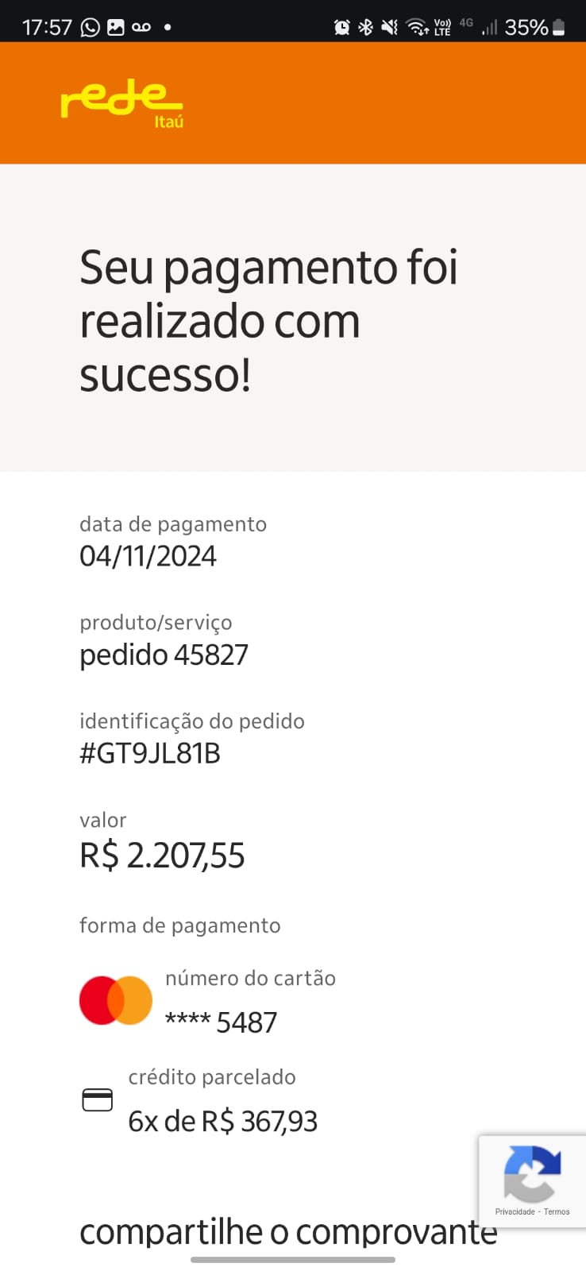This screenshot has height=1271, width=586.
Task: Tap the Bluetooth status icon
Action: 365,28
